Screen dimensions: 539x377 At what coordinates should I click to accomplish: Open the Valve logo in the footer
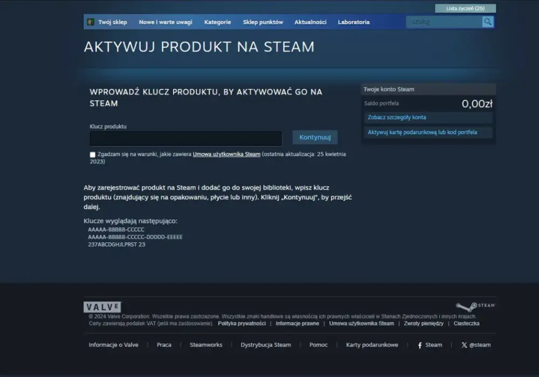(x=102, y=307)
